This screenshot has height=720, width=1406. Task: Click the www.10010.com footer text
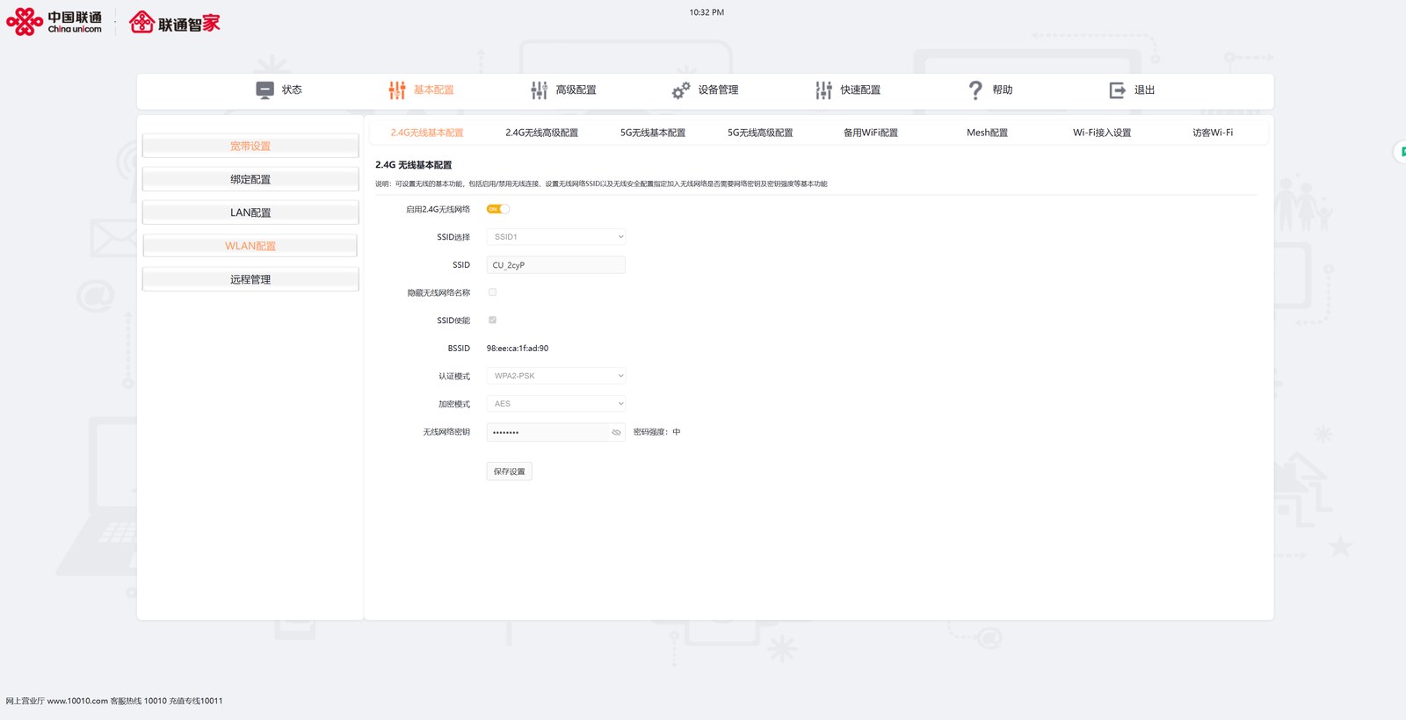[x=77, y=701]
